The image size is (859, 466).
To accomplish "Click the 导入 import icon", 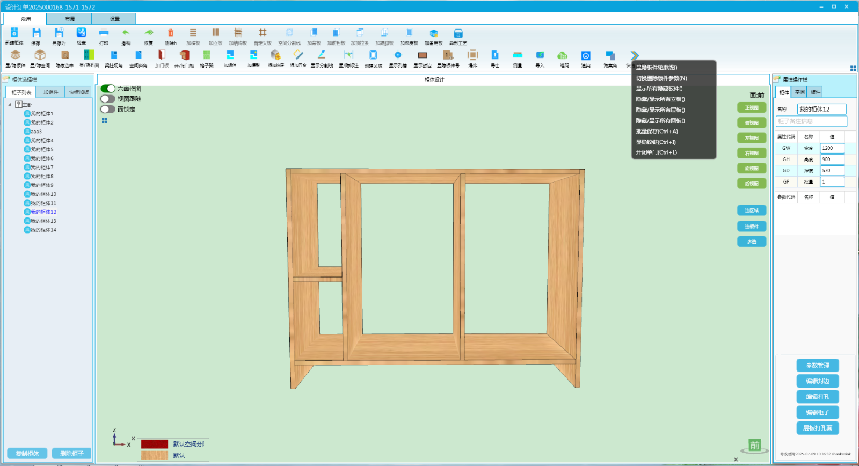I will coord(540,55).
